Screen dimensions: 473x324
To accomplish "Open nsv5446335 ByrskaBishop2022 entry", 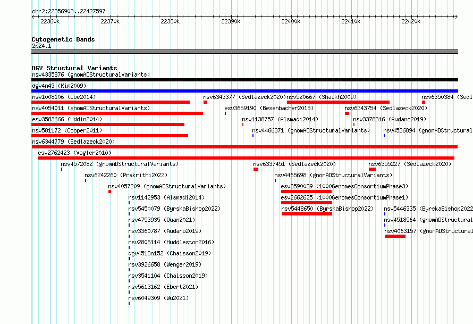I will click(x=428, y=209).
